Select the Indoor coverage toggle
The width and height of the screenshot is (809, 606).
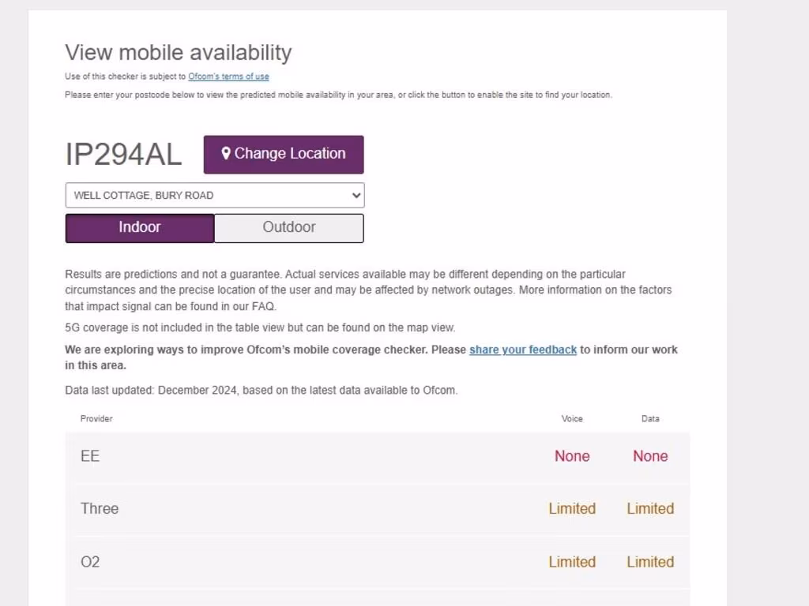(x=140, y=227)
